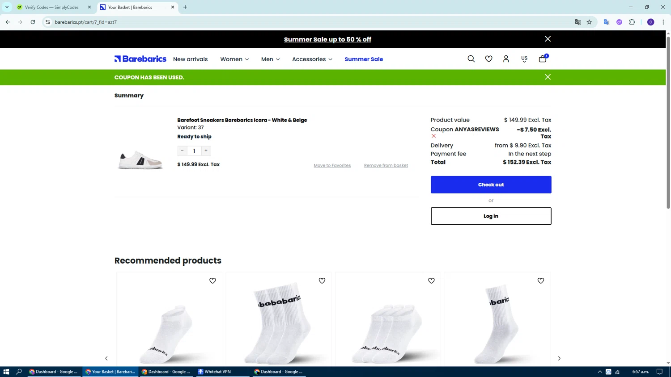Favorite the third recommended sock product
The width and height of the screenshot is (671, 377).
431,281
